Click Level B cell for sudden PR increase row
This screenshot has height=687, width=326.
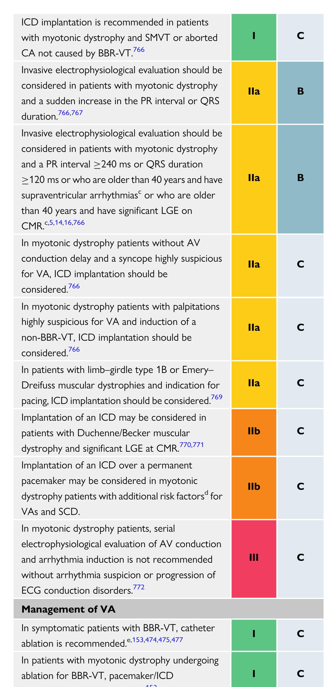(x=300, y=91)
